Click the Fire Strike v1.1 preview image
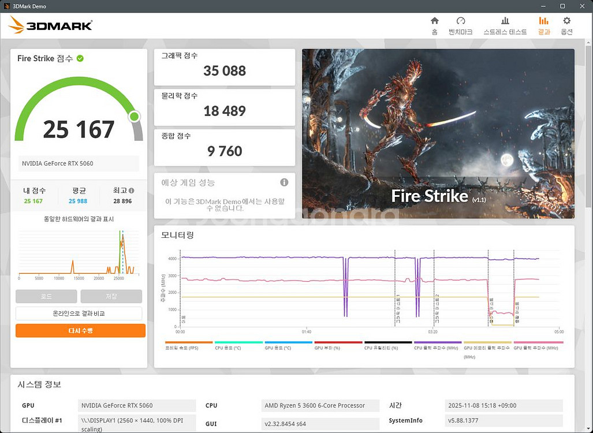The height and width of the screenshot is (433, 593). point(438,133)
